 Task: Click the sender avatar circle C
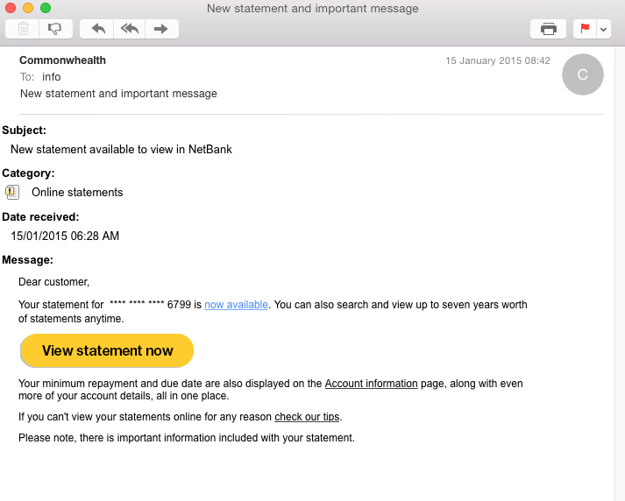pos(582,74)
